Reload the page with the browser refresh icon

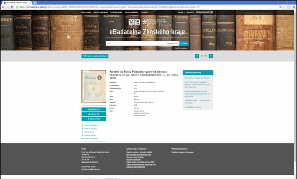click(12, 7)
